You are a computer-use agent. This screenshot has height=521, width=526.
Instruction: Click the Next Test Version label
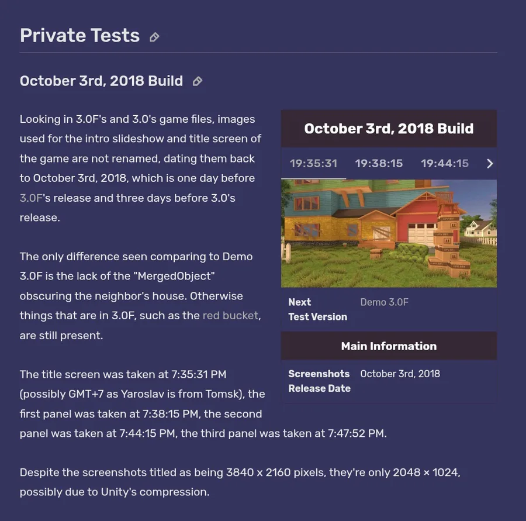click(317, 309)
